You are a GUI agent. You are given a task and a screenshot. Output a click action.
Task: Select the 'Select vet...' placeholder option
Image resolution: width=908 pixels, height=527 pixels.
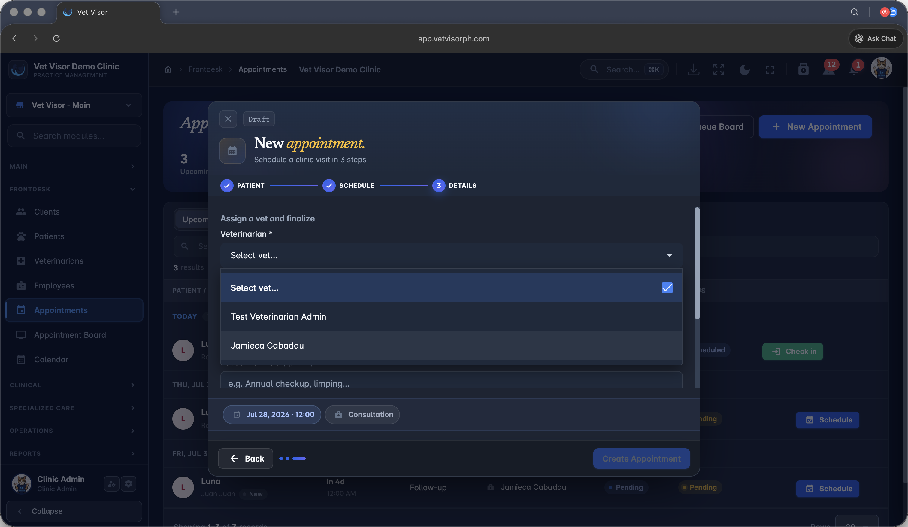tap(452, 288)
